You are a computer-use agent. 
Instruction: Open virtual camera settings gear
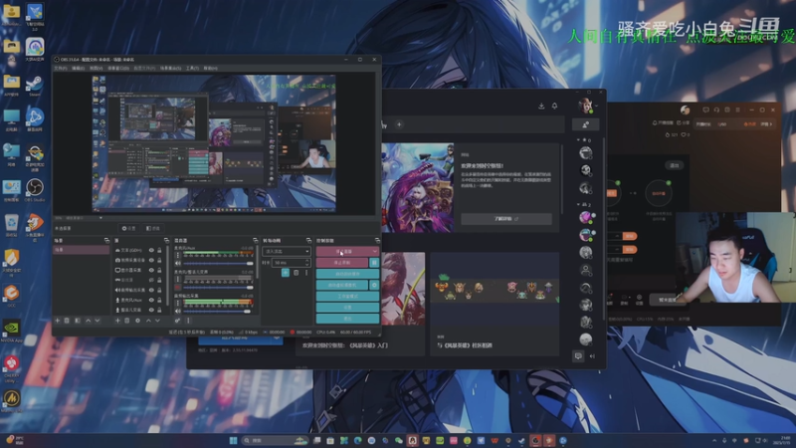374,285
